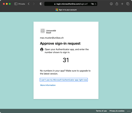Open Terms of use link
Viewport: 132px width, 113px height.
tap(101, 111)
